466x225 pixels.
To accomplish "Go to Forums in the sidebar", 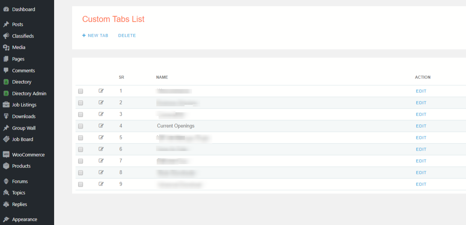I will (20, 181).
